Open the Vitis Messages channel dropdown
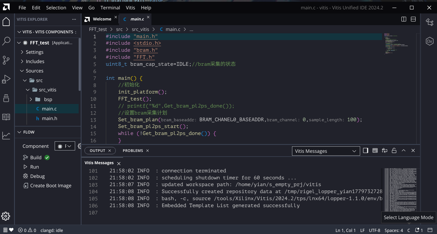This screenshot has width=437, height=234. [x=326, y=151]
